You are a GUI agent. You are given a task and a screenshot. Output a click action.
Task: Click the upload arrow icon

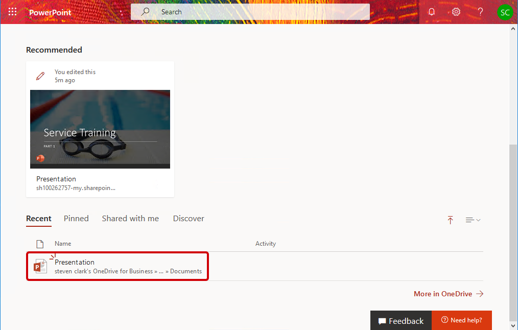(450, 220)
